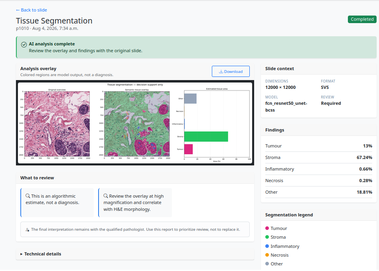
Task: Click the magnifier icon in high magnification card
Action: click(x=106, y=196)
